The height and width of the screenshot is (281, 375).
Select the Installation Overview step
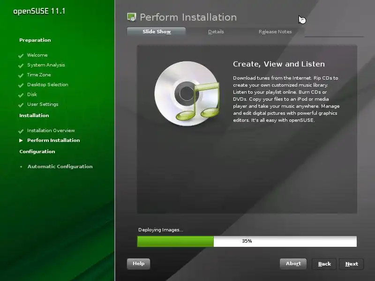51,131
